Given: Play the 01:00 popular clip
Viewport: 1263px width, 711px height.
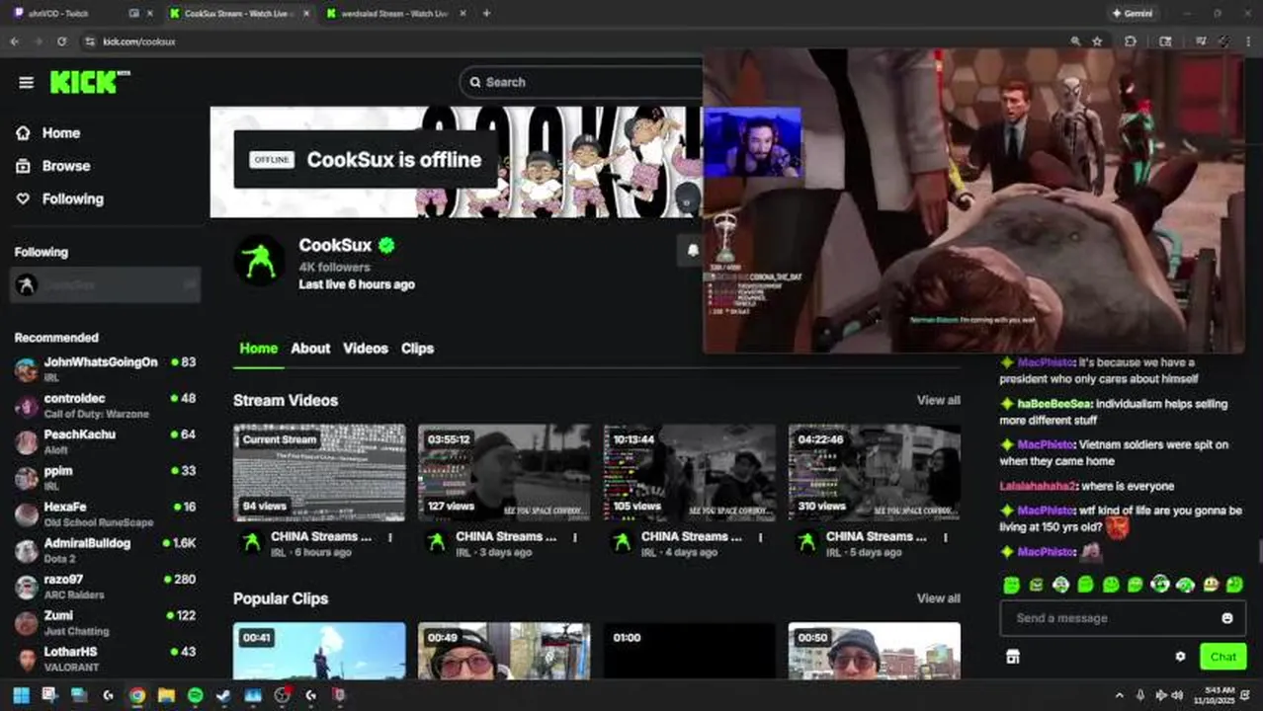Looking at the screenshot, I should click(690, 650).
